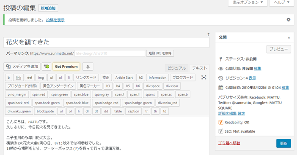Insert h2 heading tag
Image resolution: width=297 pixels, height=155 pixels.
[141, 77]
